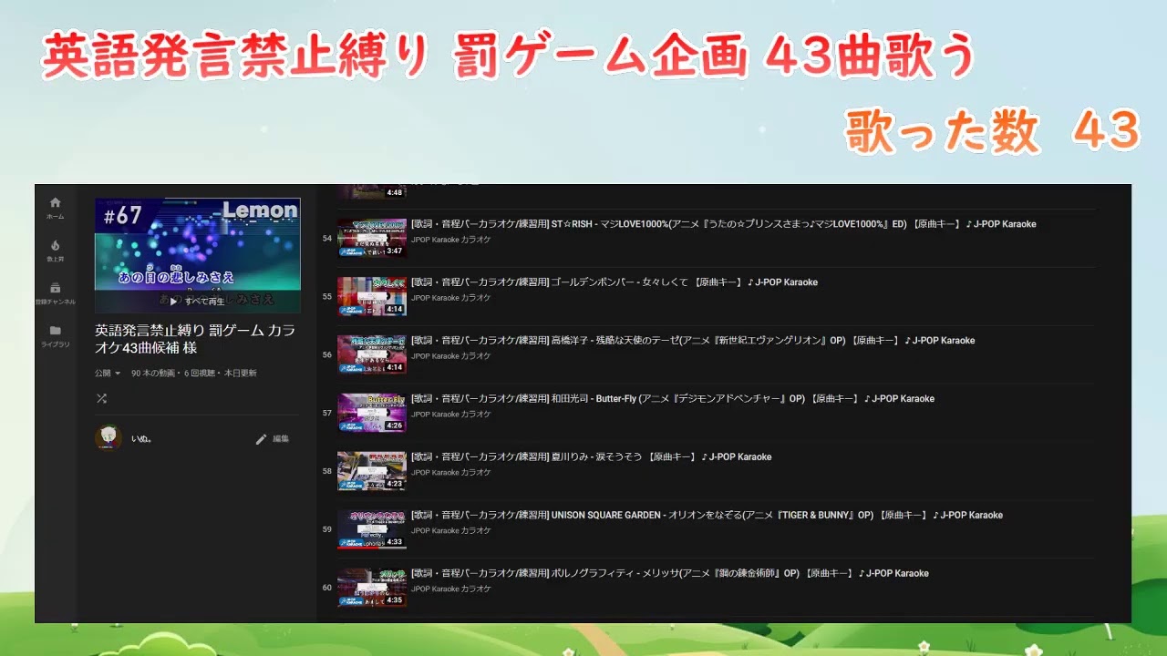Image resolution: width=1167 pixels, height=656 pixels.
Task: Open video thumbnail for マジLOVE1000%
Action: (372, 238)
